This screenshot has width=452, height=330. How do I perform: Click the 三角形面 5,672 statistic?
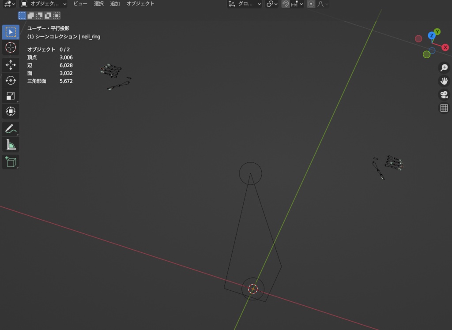click(x=50, y=81)
